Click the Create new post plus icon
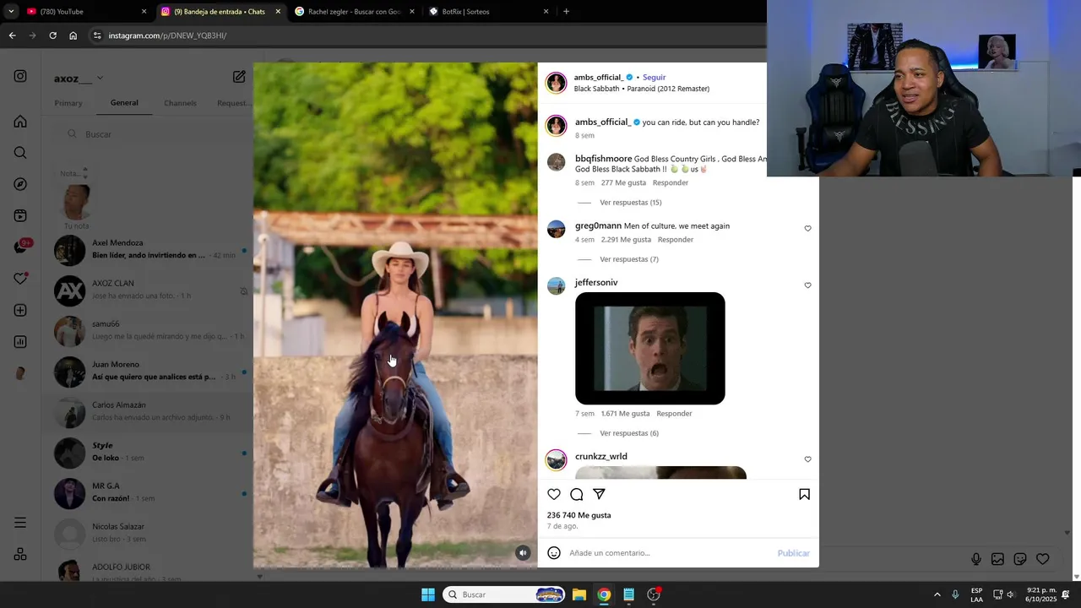This screenshot has width=1081, height=608. pos(20,311)
